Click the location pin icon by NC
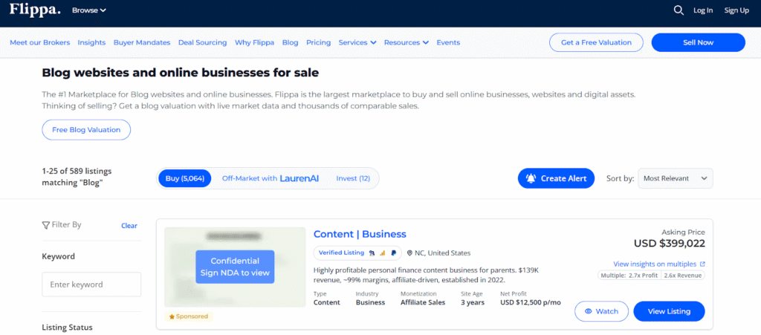The image size is (761, 335). (x=409, y=253)
